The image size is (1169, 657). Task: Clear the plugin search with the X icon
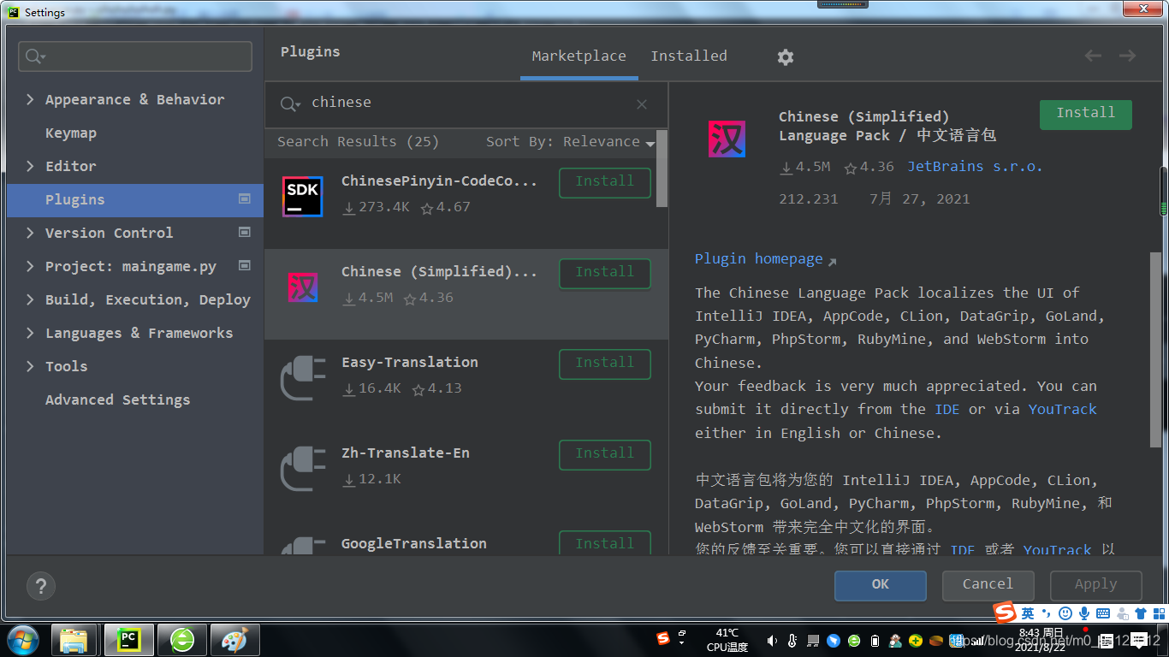pyautogui.click(x=642, y=104)
